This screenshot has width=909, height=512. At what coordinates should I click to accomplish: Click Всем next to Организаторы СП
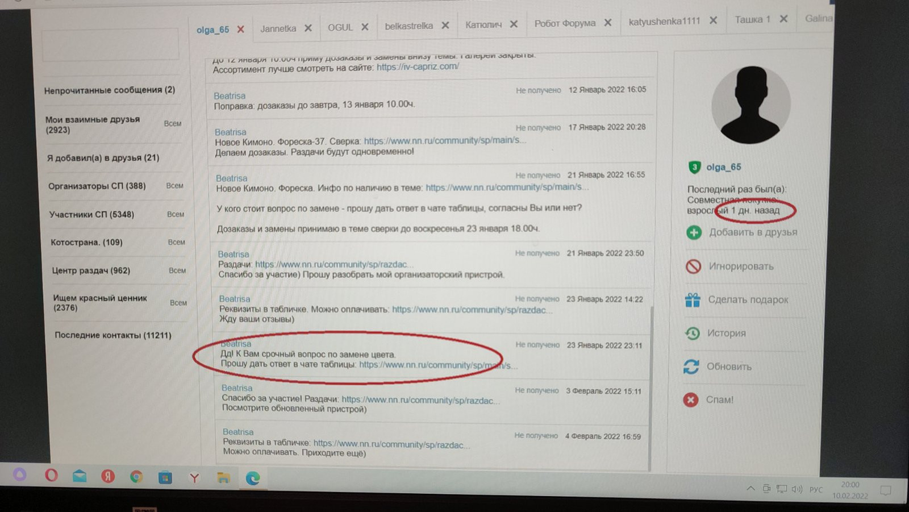click(174, 186)
